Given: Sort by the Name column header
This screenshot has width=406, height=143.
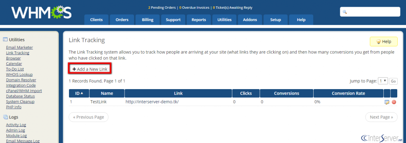Looking at the screenshot, I should (x=107, y=93).
